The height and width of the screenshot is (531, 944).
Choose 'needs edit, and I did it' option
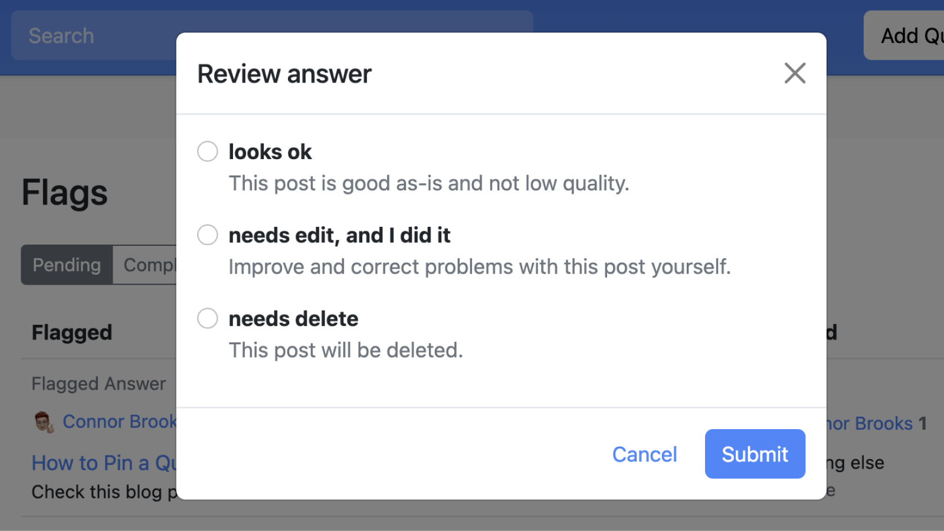point(207,235)
